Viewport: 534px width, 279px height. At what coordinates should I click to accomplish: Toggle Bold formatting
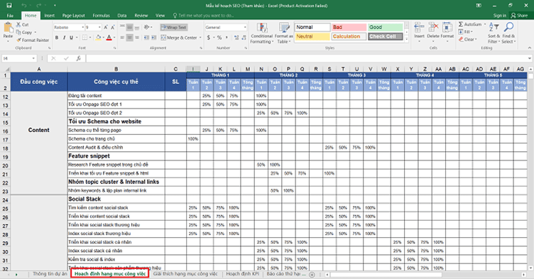[57, 38]
